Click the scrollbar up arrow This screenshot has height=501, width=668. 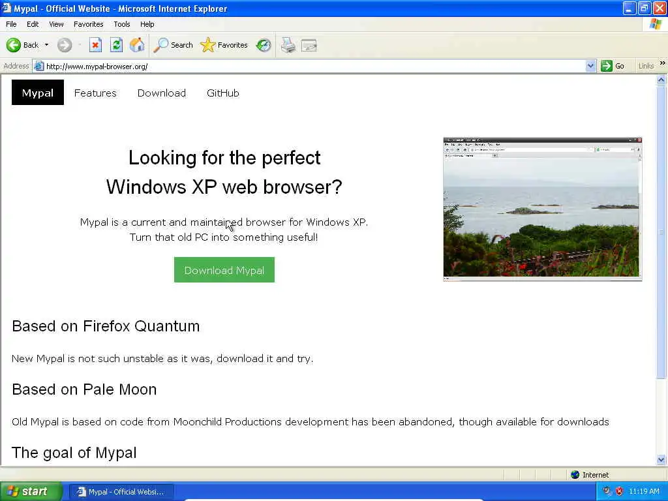661,80
